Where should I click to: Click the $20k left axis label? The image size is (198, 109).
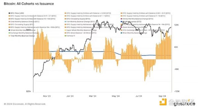[28, 91]
